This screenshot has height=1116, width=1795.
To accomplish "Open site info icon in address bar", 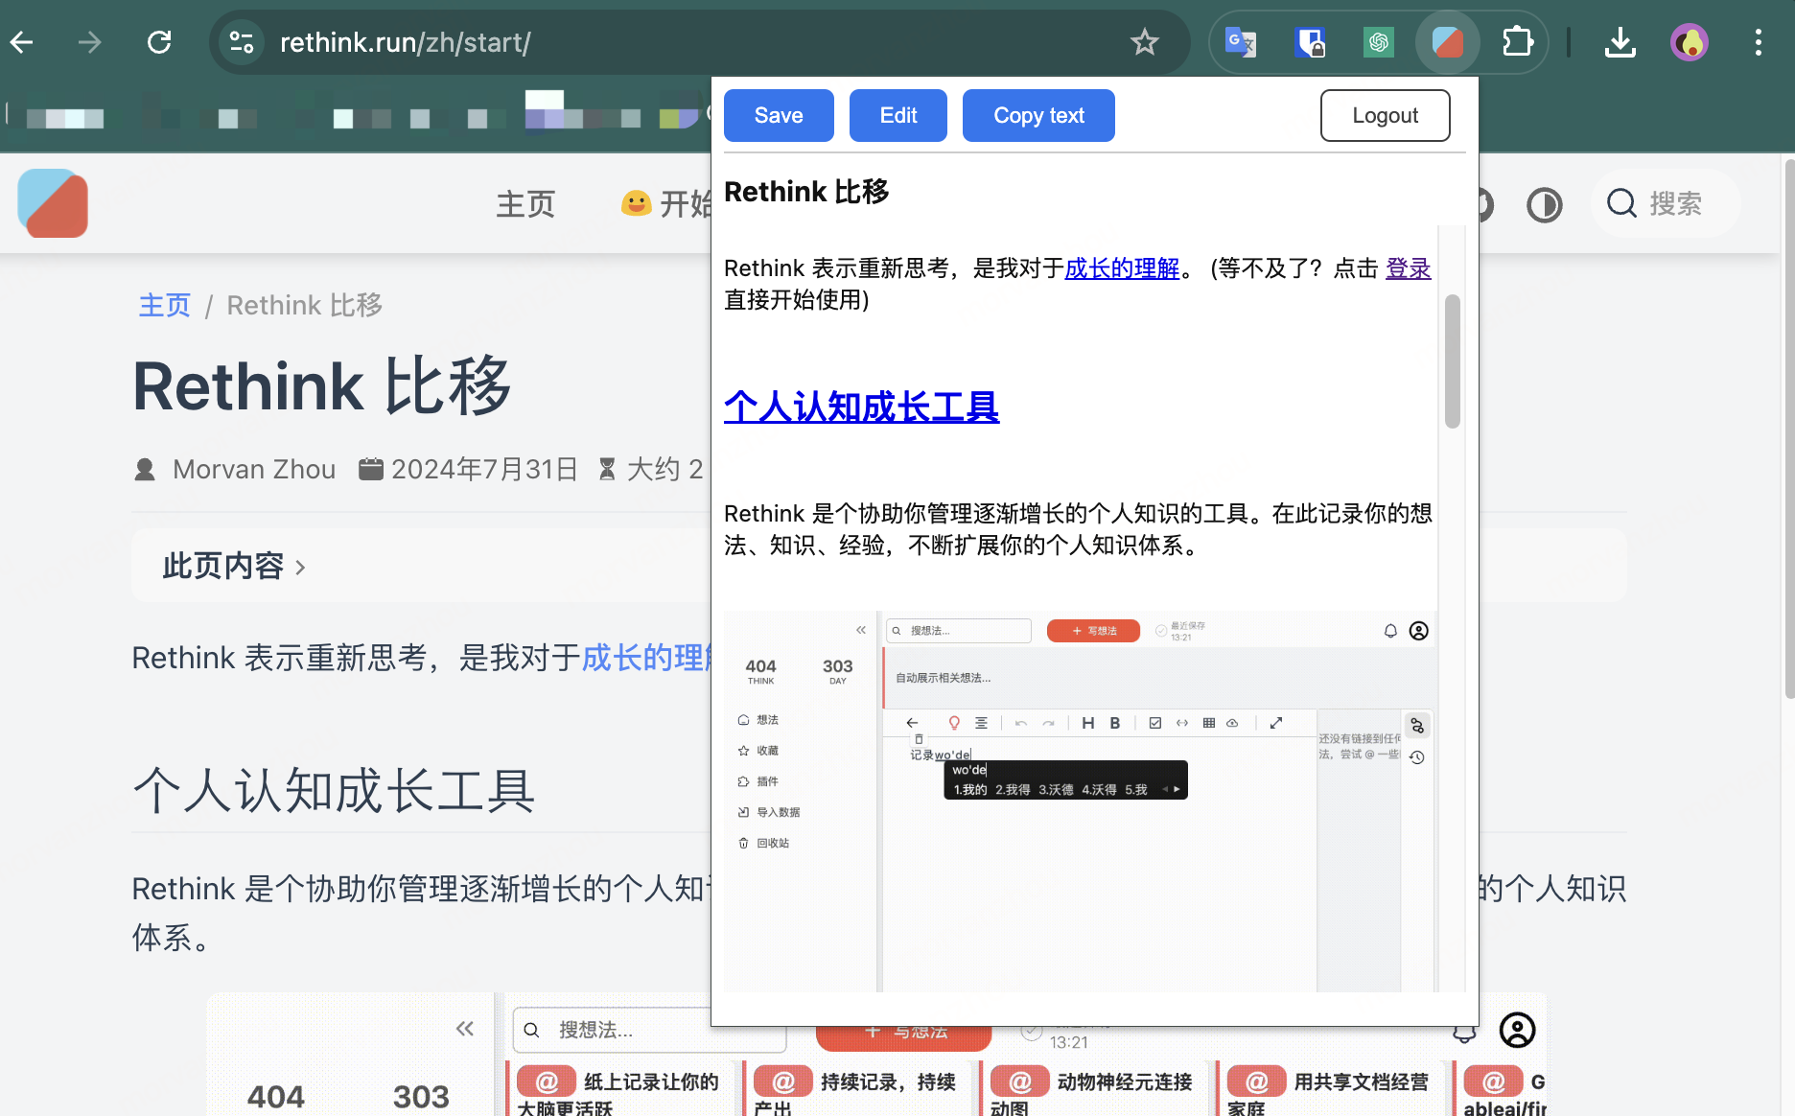I will coord(242,42).
